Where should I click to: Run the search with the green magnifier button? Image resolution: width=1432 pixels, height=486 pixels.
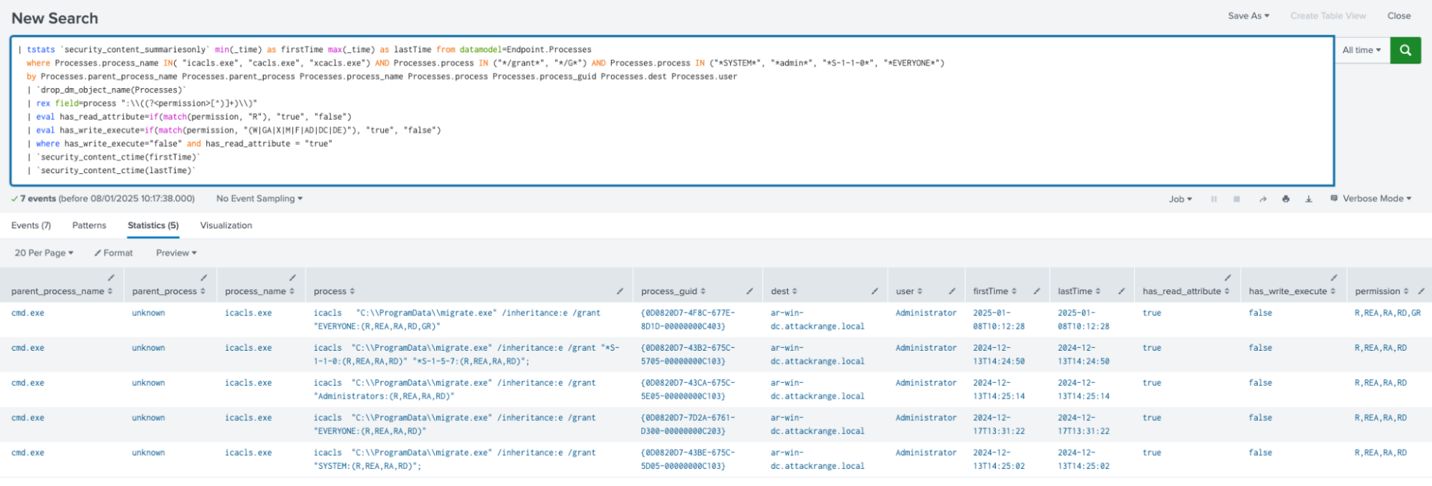[1405, 50]
